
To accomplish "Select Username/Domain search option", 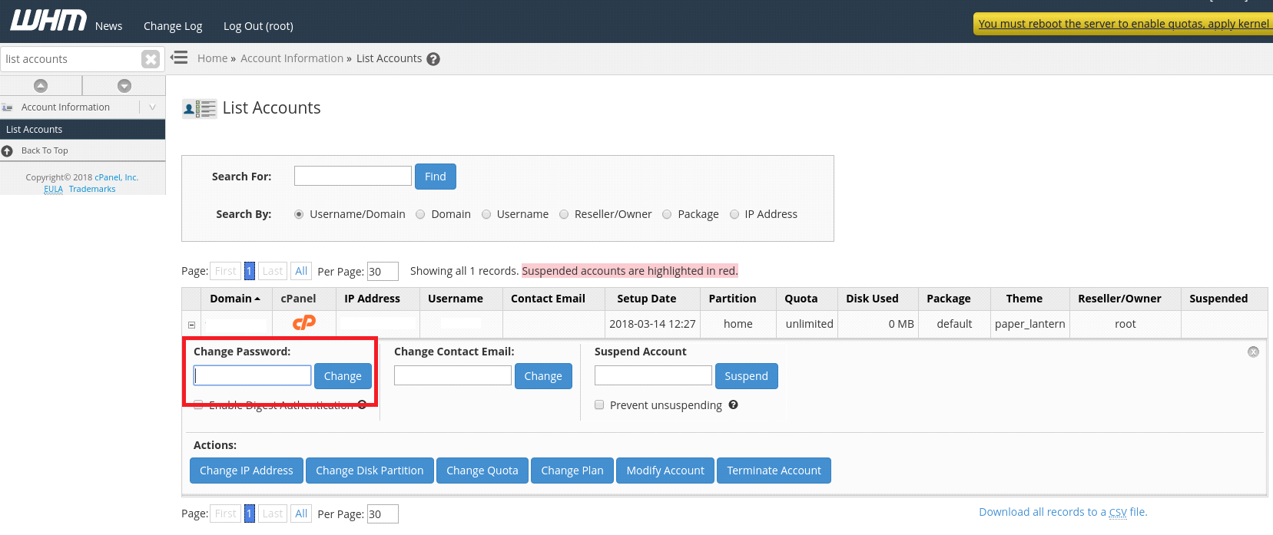I will pos(299,214).
